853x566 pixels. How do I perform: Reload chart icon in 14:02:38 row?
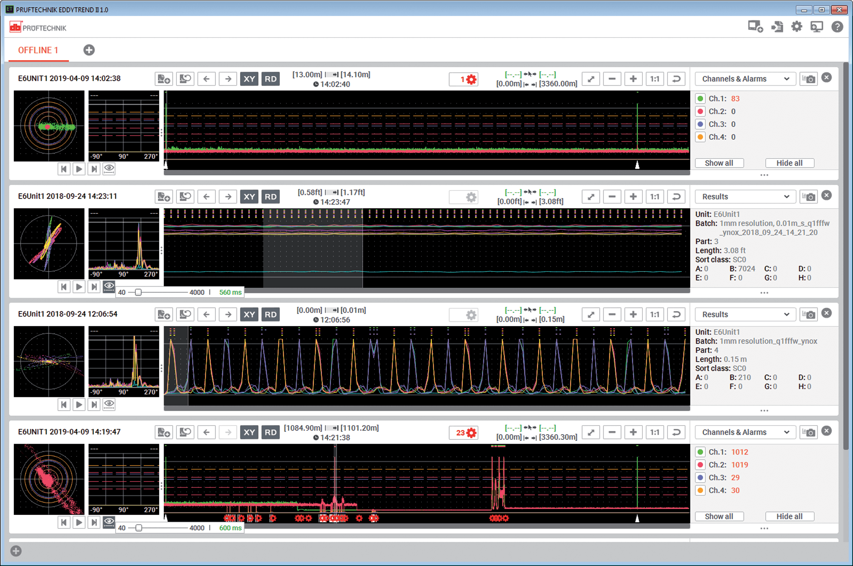coord(185,79)
